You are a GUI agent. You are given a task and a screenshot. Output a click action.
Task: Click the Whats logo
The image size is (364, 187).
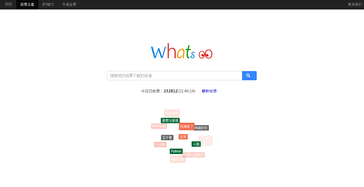(x=181, y=51)
